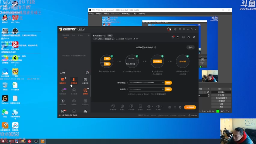Open the message feedback icon beside the avatar

pyautogui.click(x=175, y=29)
